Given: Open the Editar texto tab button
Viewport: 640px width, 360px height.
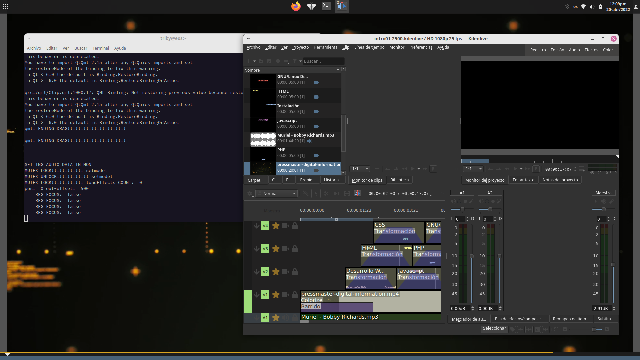Looking at the screenshot, I should [523, 180].
